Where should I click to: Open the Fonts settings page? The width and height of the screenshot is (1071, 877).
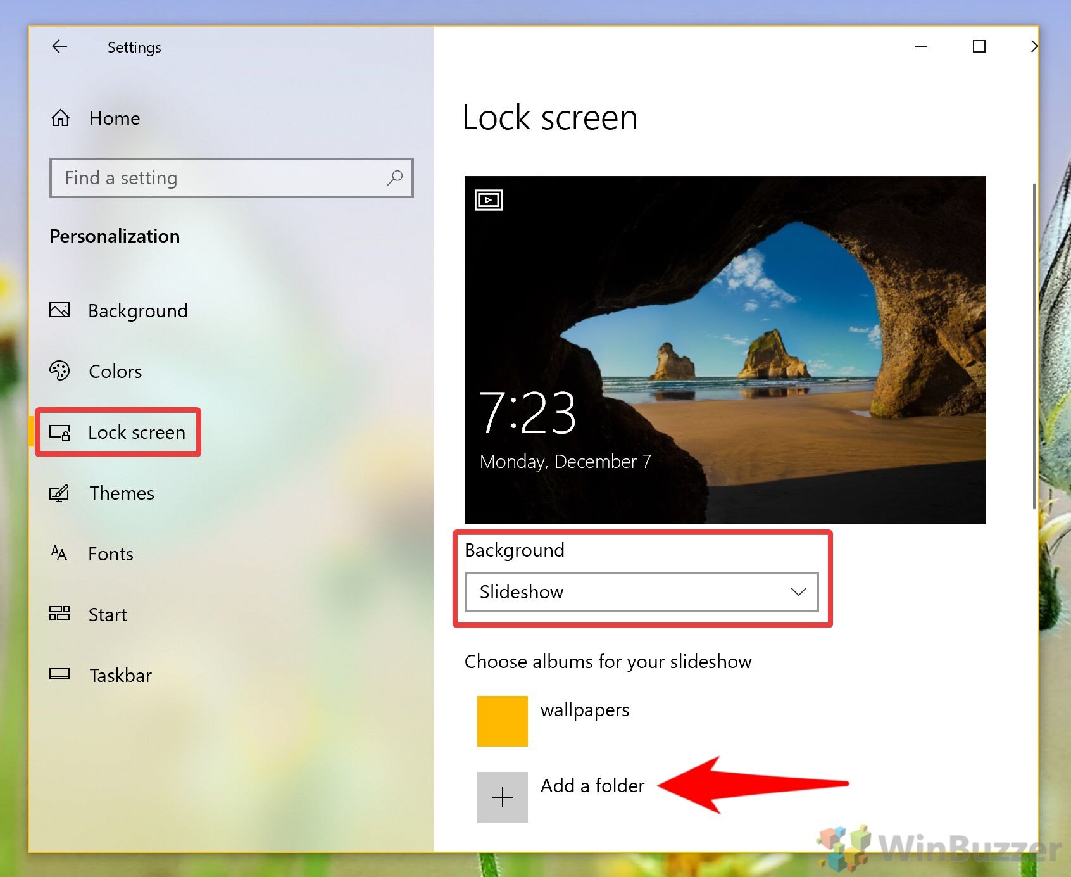point(111,553)
